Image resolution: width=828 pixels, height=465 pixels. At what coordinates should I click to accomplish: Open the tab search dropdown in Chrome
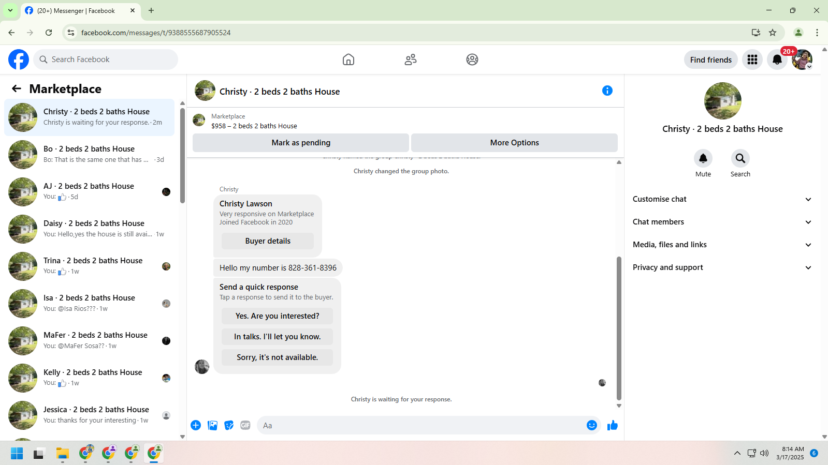(10, 10)
